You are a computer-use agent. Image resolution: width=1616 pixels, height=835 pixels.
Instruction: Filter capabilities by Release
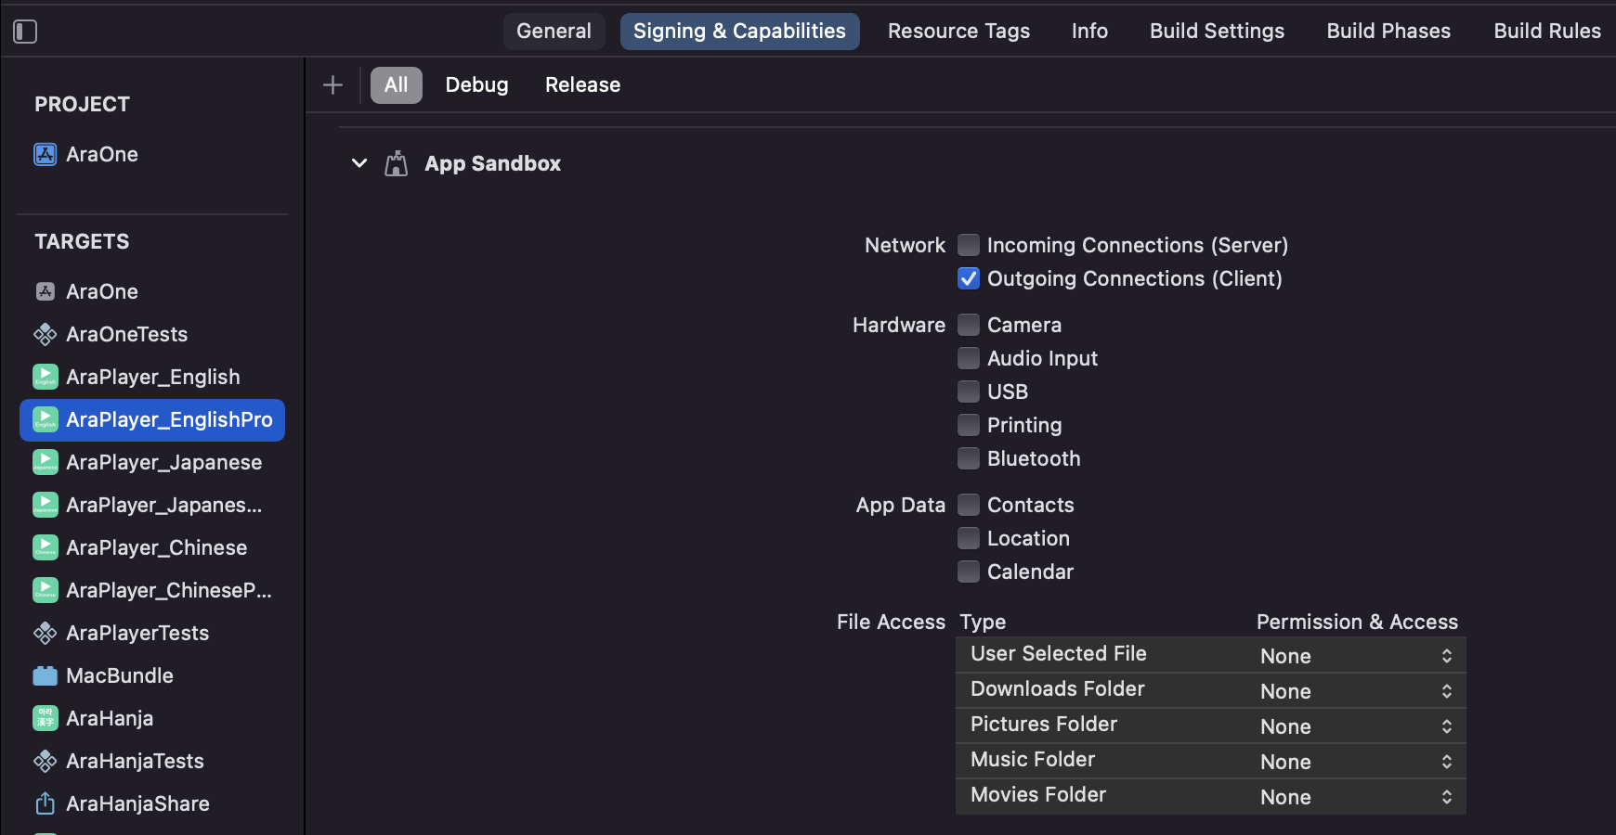[x=582, y=85]
